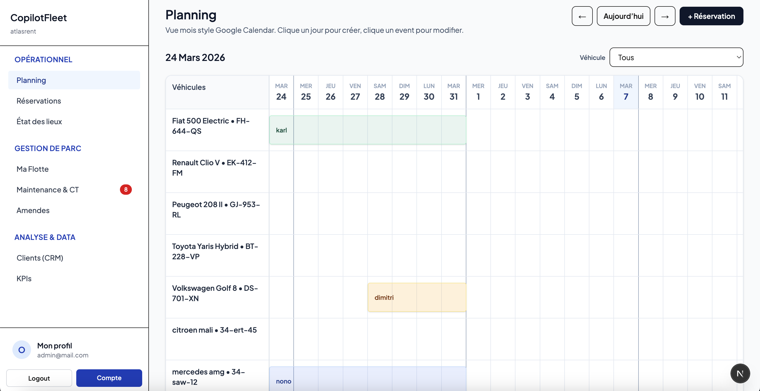Click the Logout button

coord(39,378)
